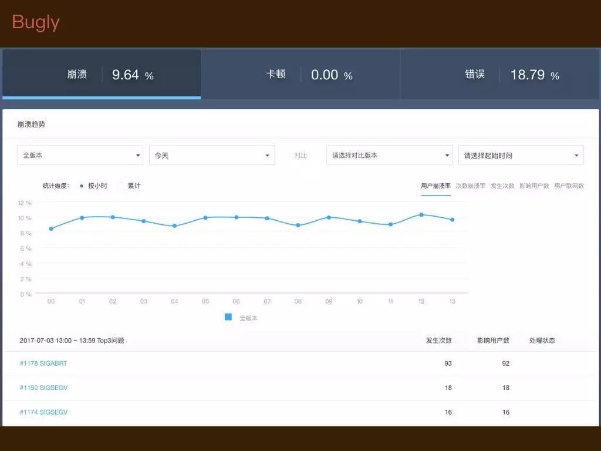Click the chart data point at hour 13
Image resolution: width=601 pixels, height=451 pixels.
(453, 220)
